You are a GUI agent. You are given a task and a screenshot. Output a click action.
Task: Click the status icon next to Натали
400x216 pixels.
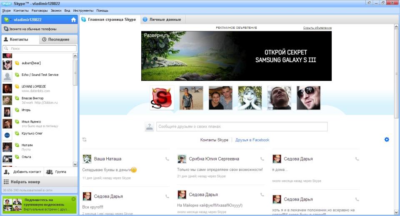tap(17, 145)
